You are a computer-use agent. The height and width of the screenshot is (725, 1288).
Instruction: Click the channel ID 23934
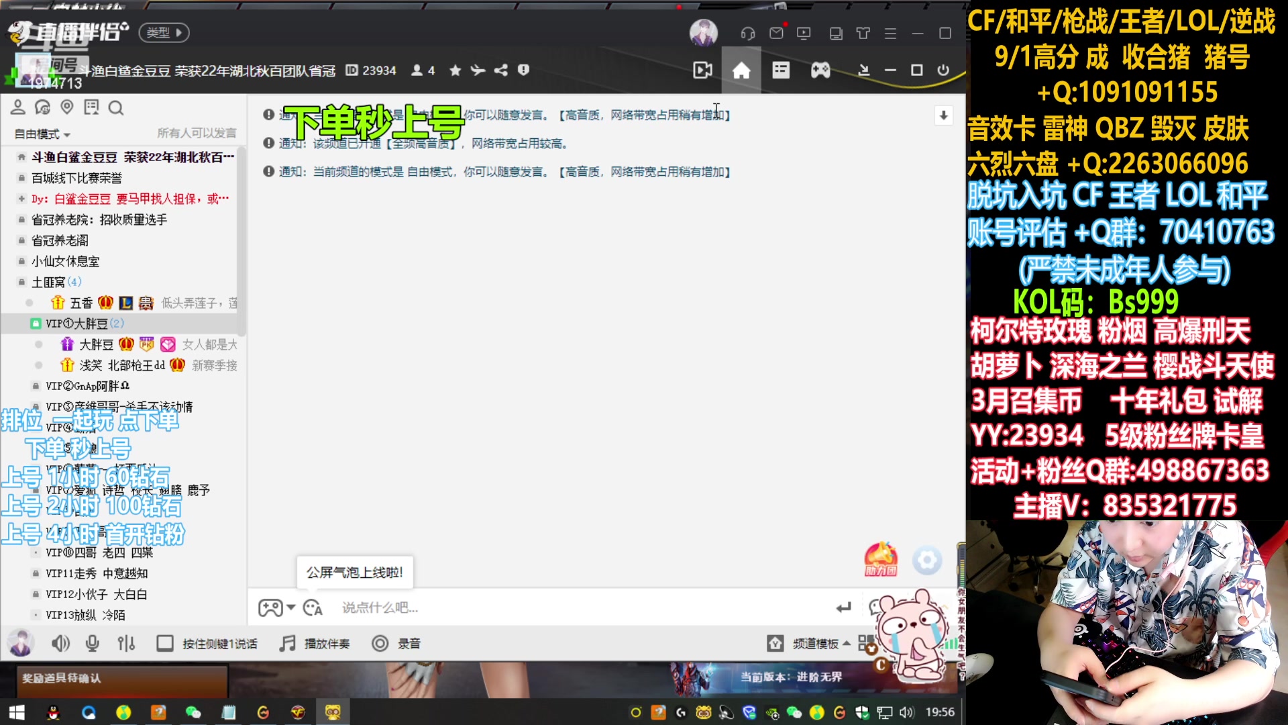pyautogui.click(x=371, y=70)
